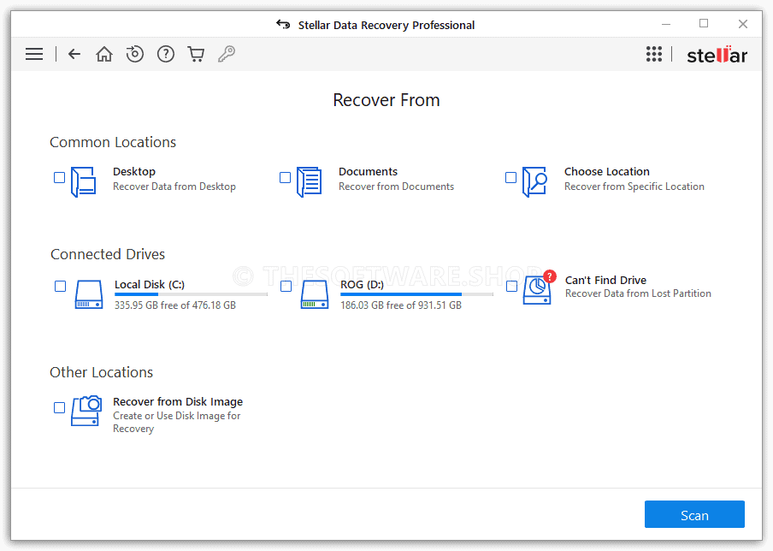Click the Choose Location search icon
The image size is (773, 551).
(x=535, y=182)
